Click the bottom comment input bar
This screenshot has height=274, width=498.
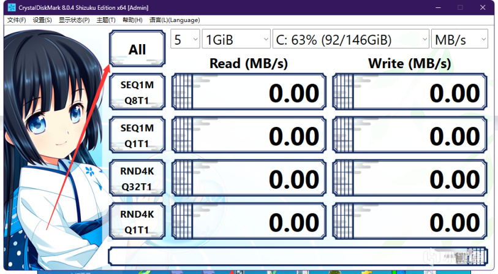(298, 256)
